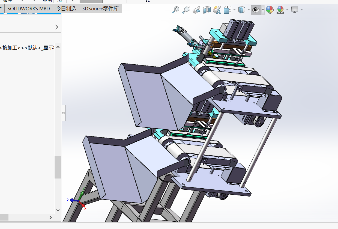
Task: Open the 3DSource零件库 tab
Action: tap(100, 8)
